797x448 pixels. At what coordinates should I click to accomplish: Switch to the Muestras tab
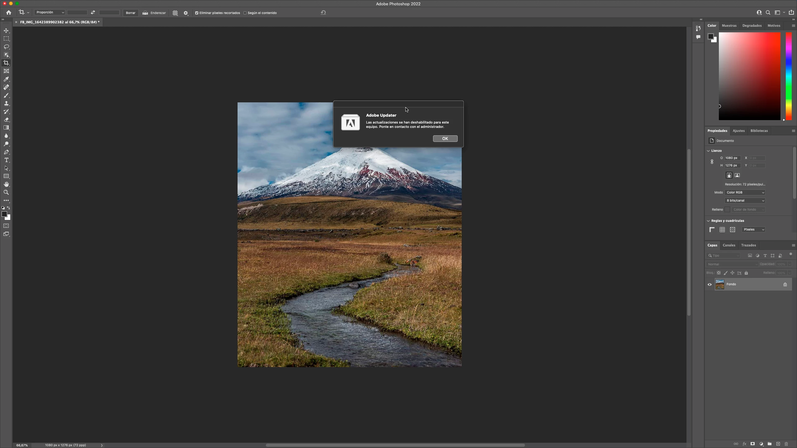[729, 26]
